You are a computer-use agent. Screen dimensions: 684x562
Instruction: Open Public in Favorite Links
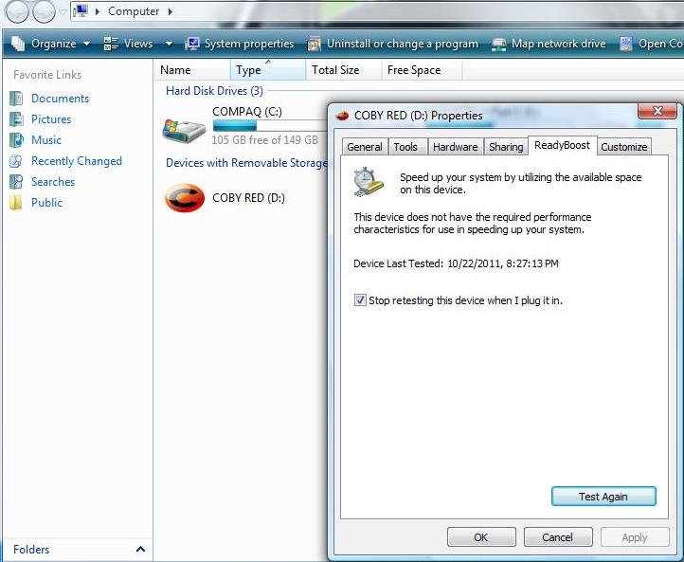[46, 203]
